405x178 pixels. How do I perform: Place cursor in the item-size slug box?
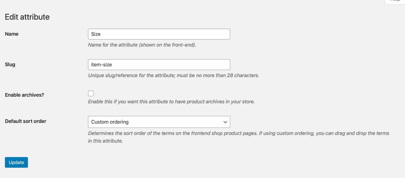click(x=159, y=64)
